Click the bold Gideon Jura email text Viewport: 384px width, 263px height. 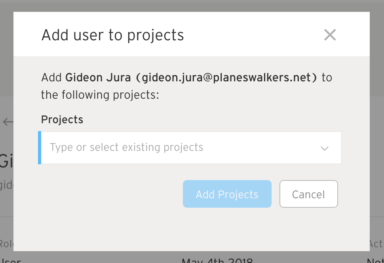click(191, 78)
